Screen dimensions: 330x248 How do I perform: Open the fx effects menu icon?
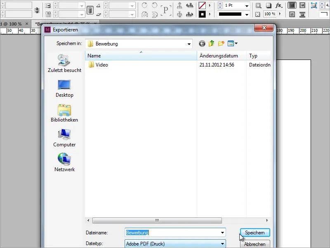(279, 5)
